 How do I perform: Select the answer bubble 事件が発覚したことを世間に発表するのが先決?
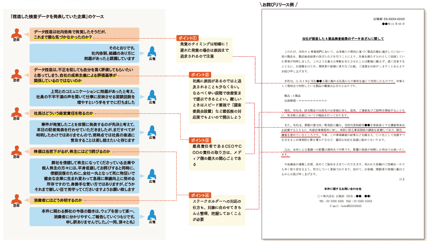coord(84,132)
